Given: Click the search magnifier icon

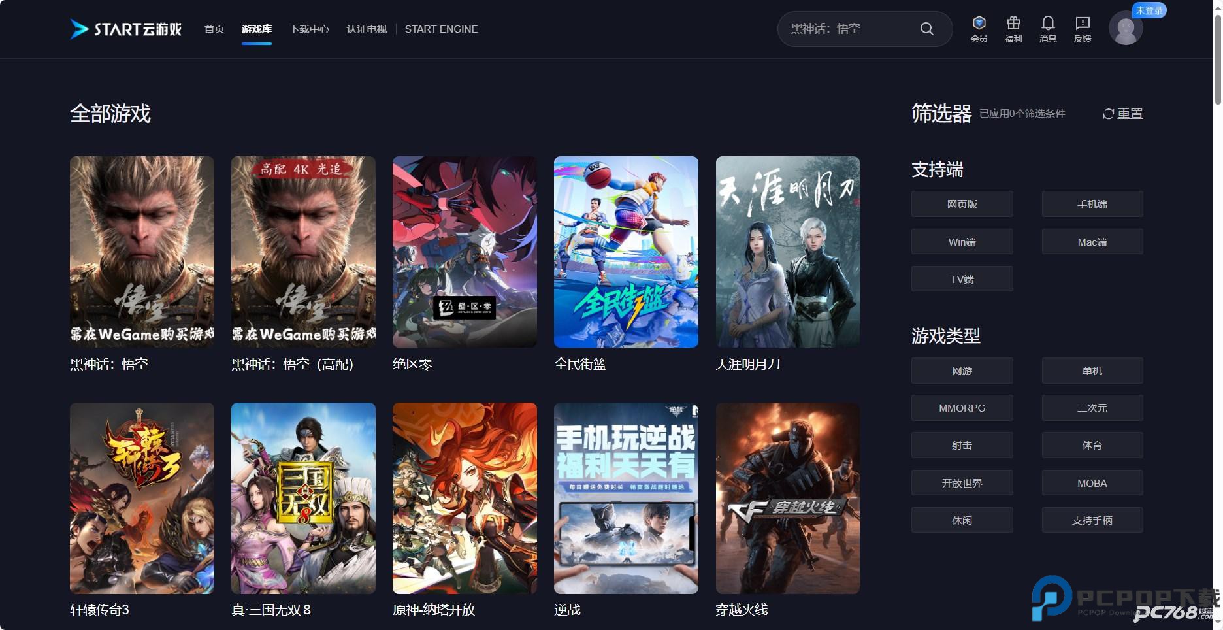Looking at the screenshot, I should [x=926, y=29].
